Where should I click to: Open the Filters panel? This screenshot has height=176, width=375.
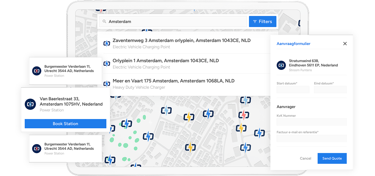[x=263, y=22]
